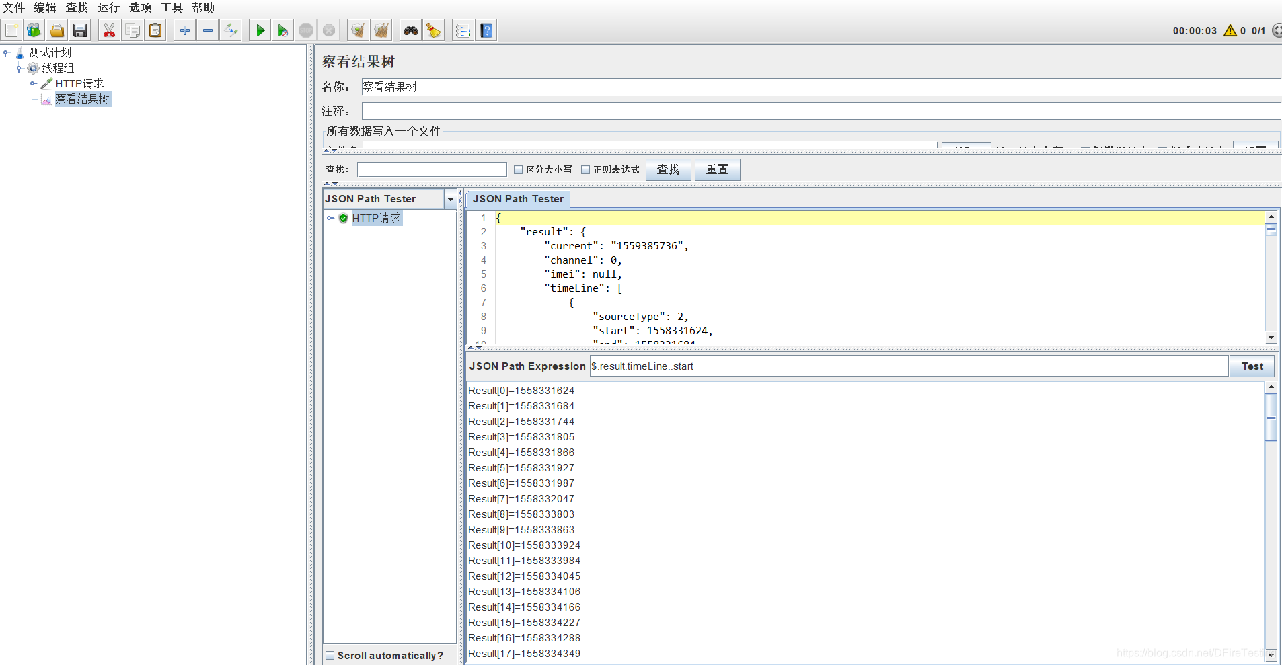Start the test with green Run icon
Image resolution: width=1282 pixels, height=665 pixels.
coord(260,30)
